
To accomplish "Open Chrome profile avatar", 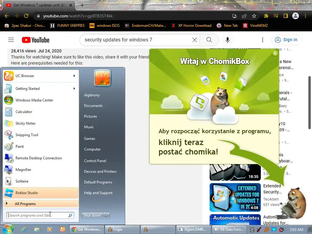I will point(296,16).
